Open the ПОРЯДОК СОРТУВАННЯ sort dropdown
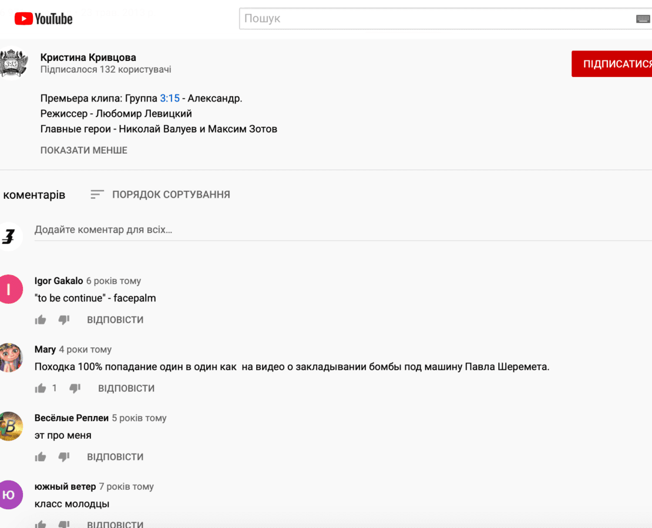 point(160,194)
